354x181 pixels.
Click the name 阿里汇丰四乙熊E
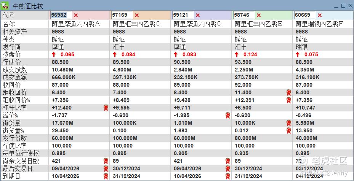point(258,24)
